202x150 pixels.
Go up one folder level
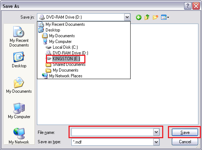pyautogui.click(x=147, y=17)
